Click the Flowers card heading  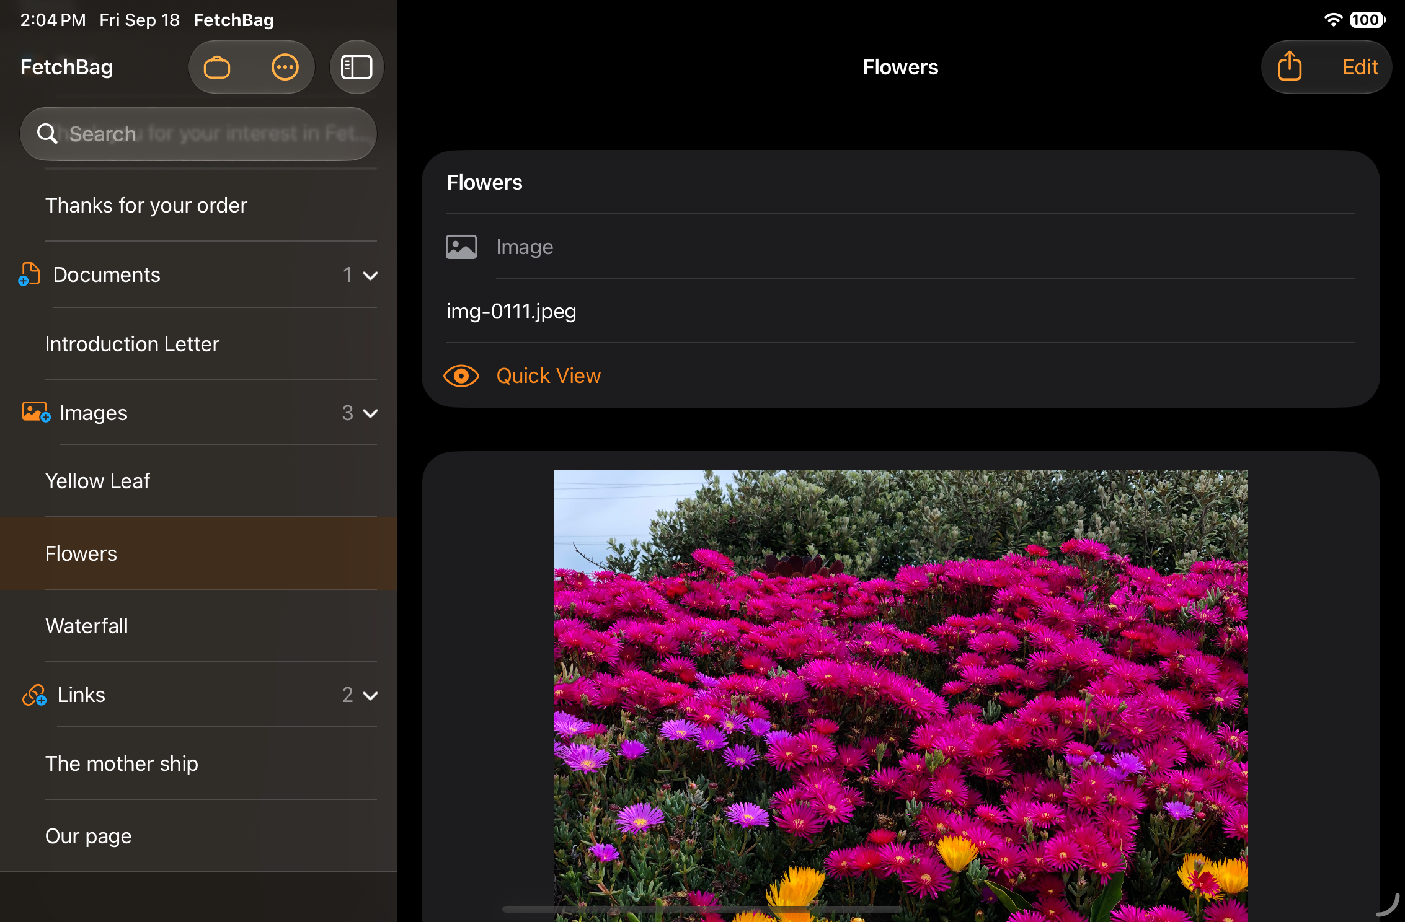484,182
